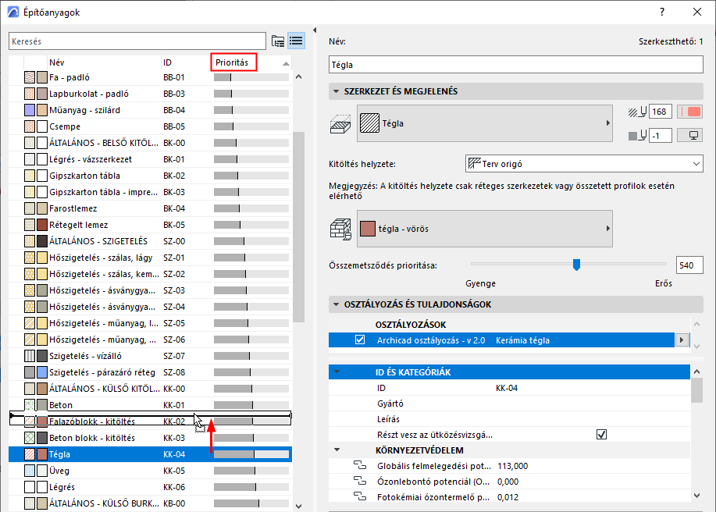Image resolution: width=716 pixels, height=512 pixels.
Task: Click fill pattern icon of Üveg row
Action: click(x=30, y=471)
